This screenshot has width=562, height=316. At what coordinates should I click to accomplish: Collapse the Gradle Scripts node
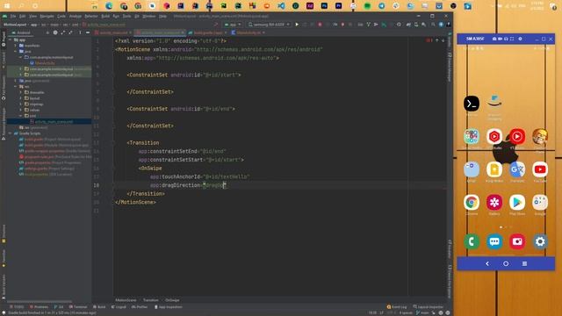click(10, 133)
